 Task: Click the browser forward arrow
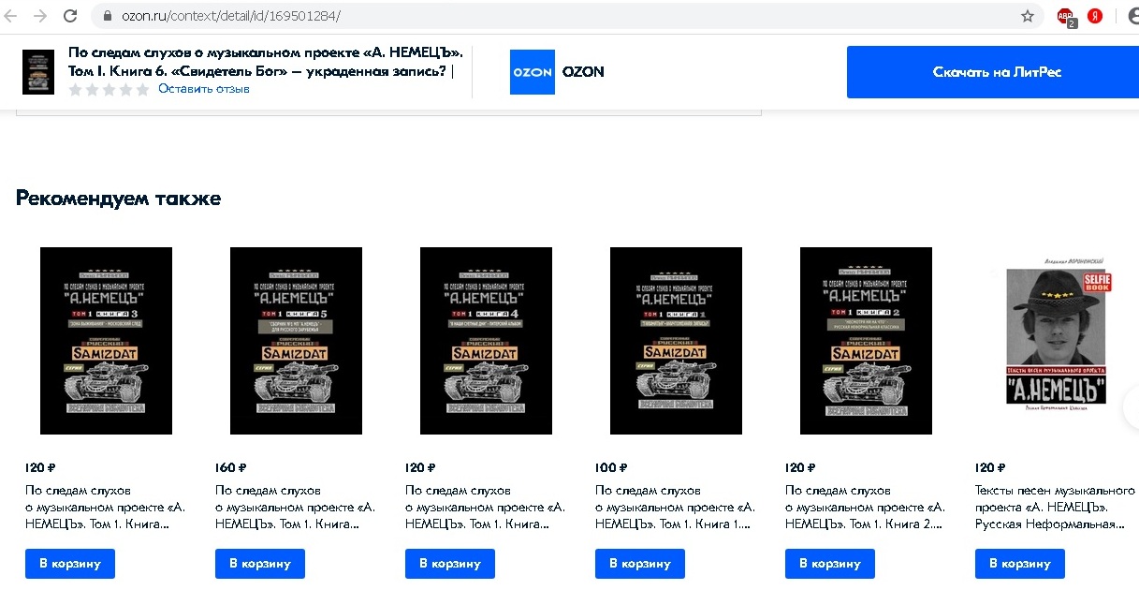click(x=40, y=16)
